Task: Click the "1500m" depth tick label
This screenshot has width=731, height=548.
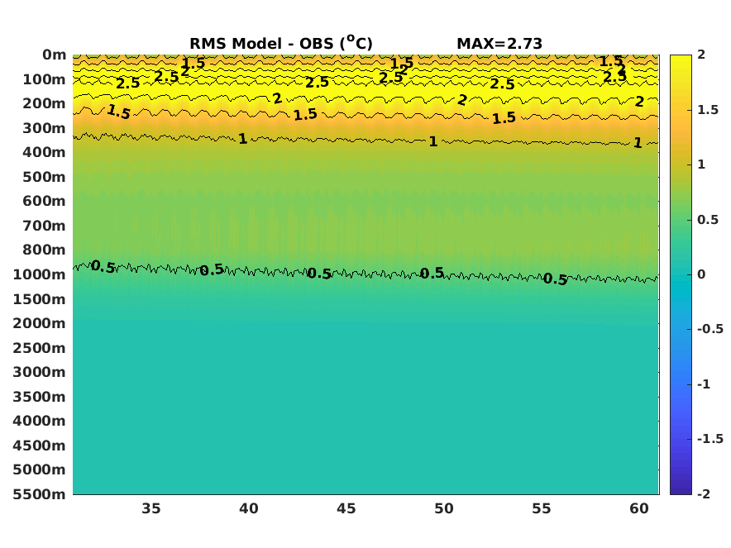Action: [39, 299]
